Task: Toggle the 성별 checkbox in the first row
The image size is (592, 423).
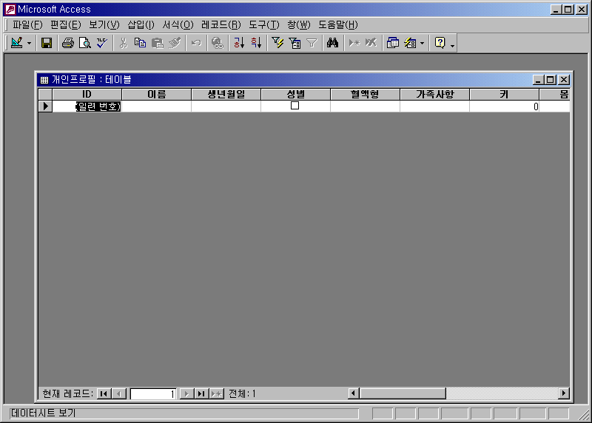Action: (295, 106)
